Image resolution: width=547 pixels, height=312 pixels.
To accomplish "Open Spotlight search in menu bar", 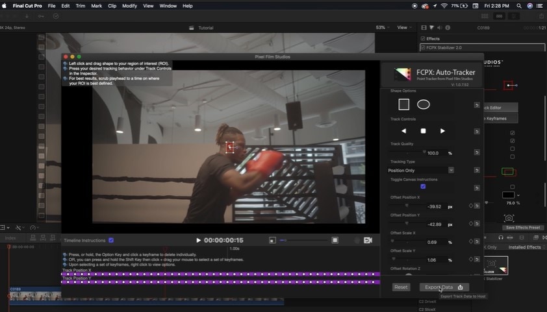I will click(519, 6).
